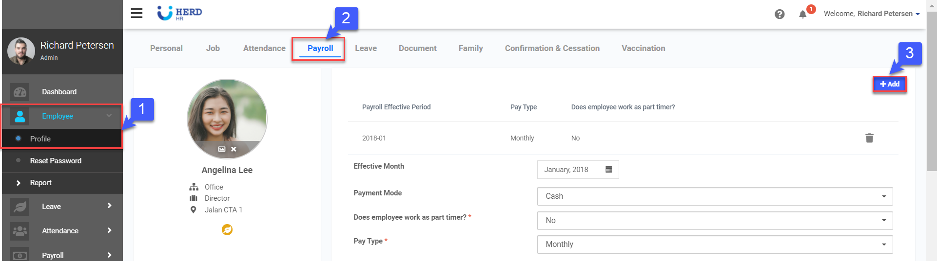This screenshot has height=261, width=937.
Task: Open the Richard Petersen welcome menu
Action: pos(871,14)
